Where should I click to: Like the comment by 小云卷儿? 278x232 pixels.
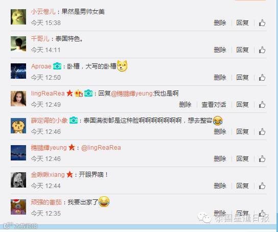262,23
